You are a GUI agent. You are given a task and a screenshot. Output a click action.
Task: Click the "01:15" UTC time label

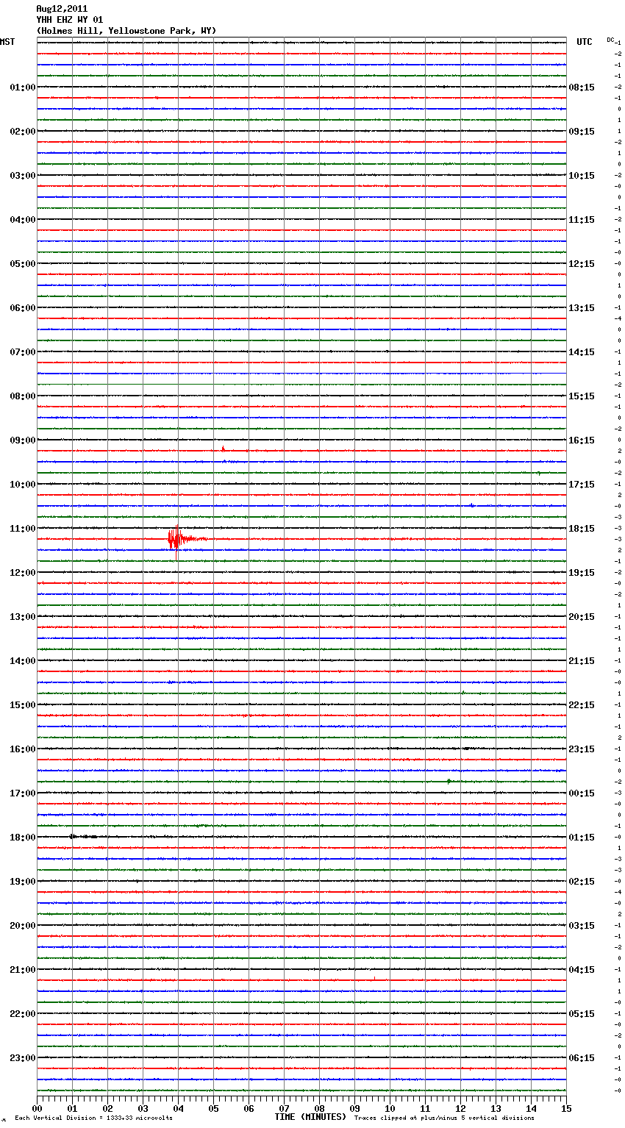click(x=582, y=838)
